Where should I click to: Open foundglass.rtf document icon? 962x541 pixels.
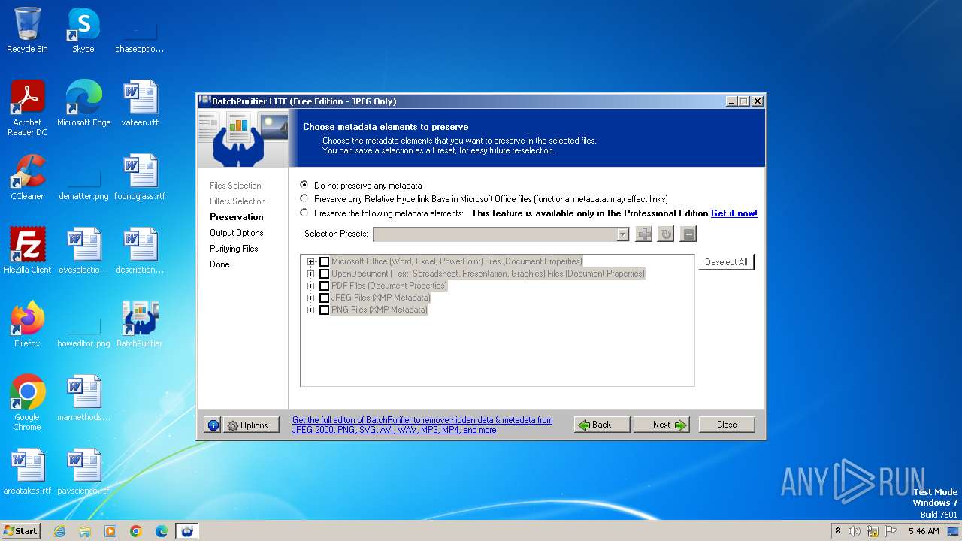click(140, 177)
